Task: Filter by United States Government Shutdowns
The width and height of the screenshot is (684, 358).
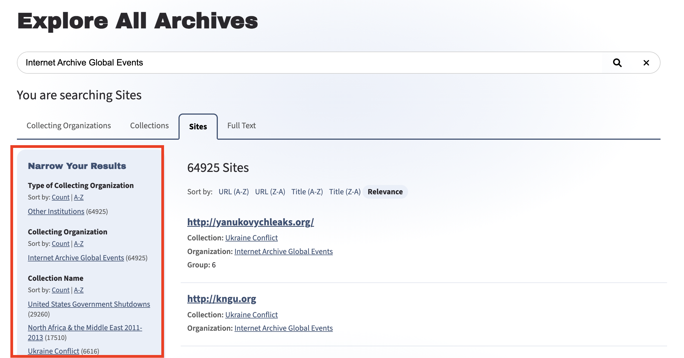Action: click(x=89, y=304)
